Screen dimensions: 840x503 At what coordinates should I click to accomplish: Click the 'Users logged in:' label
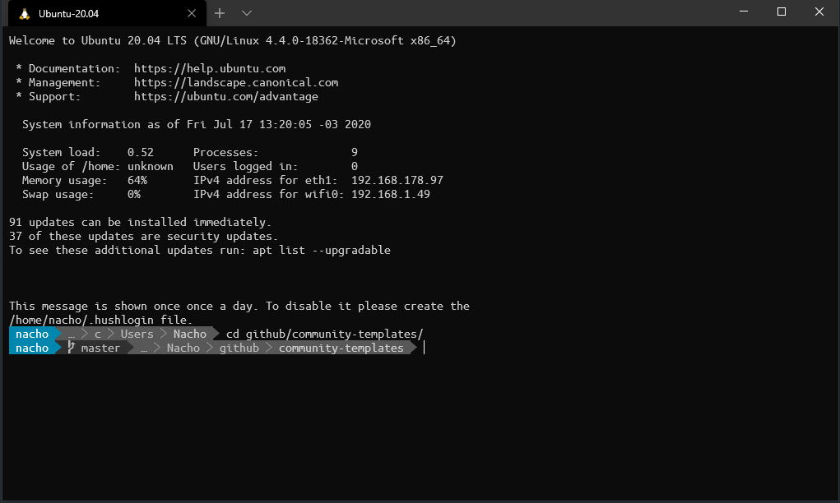(x=245, y=166)
